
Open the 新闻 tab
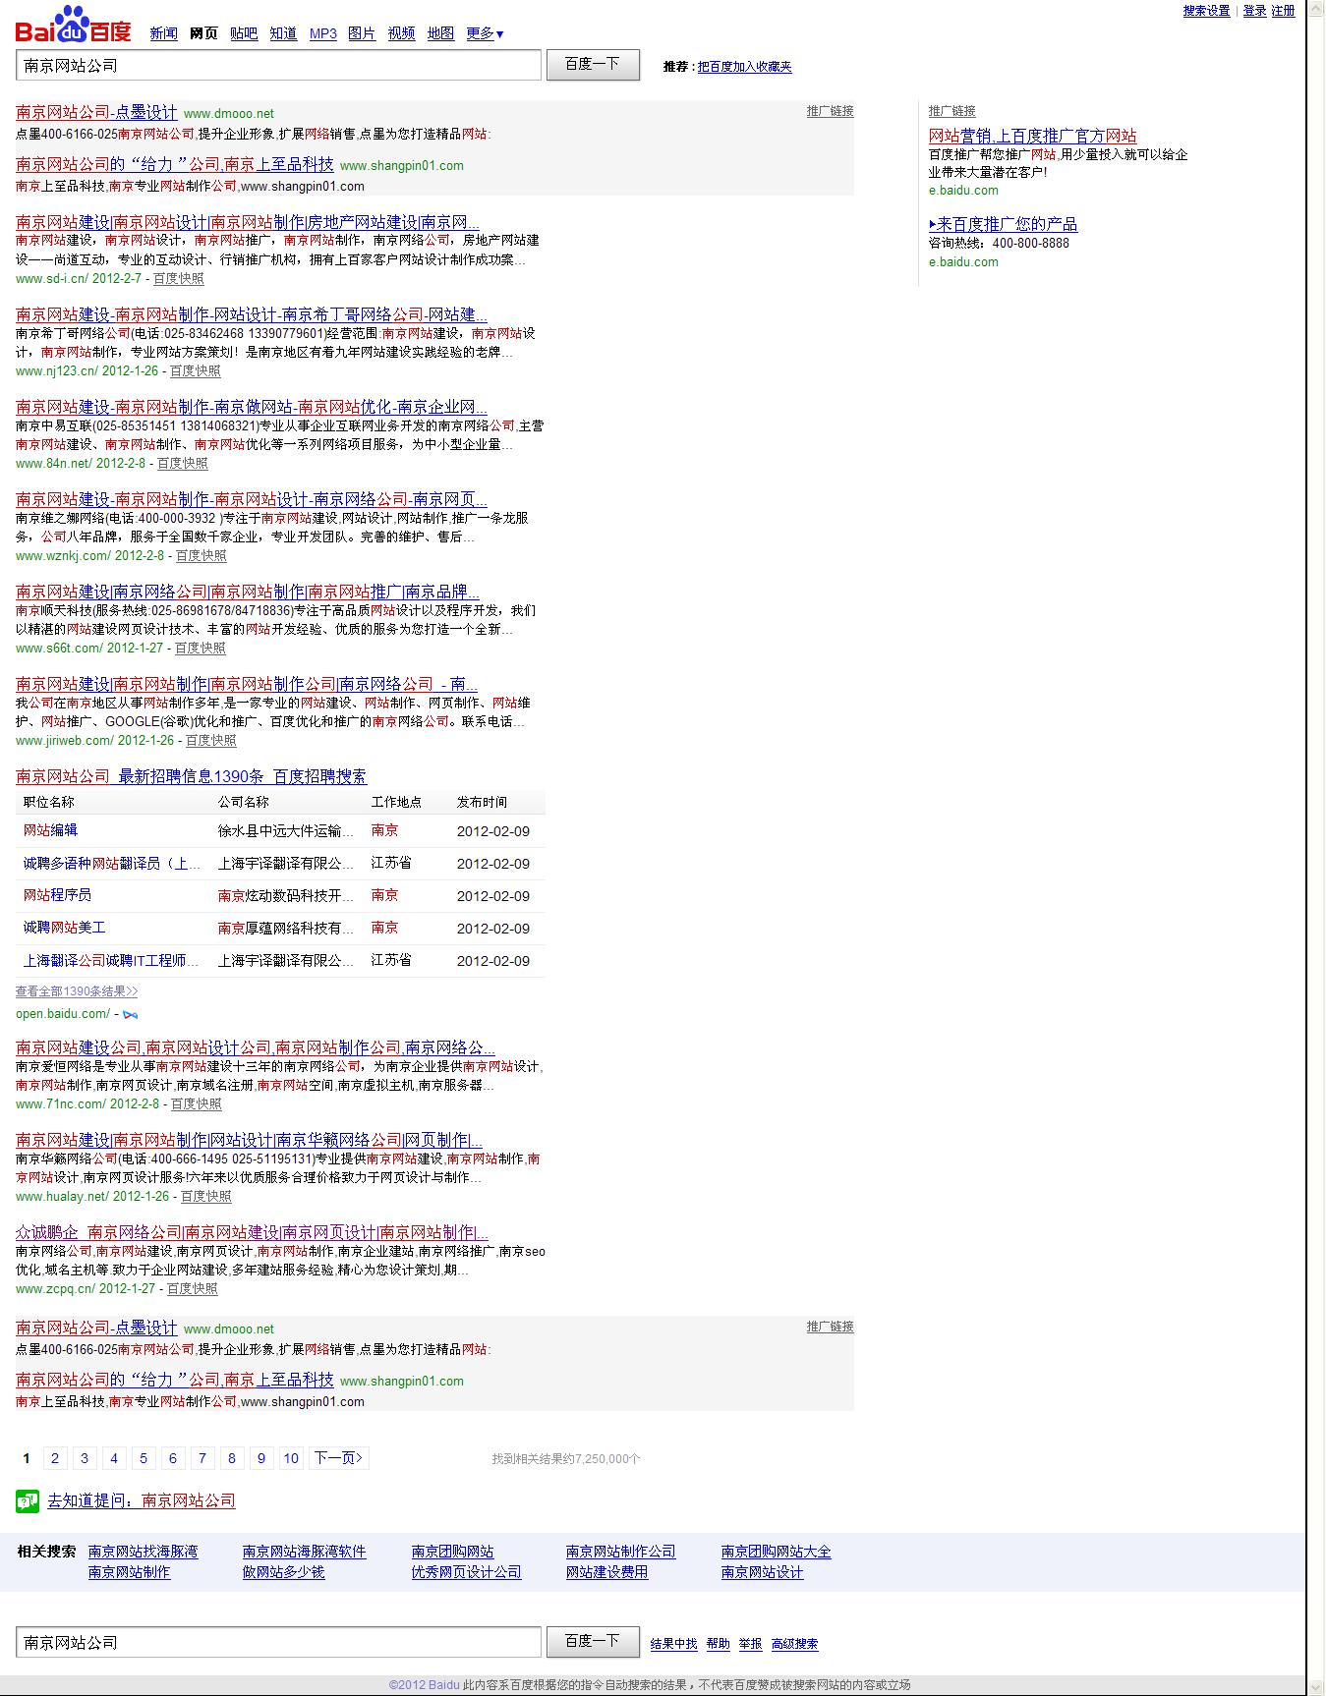[x=164, y=33]
